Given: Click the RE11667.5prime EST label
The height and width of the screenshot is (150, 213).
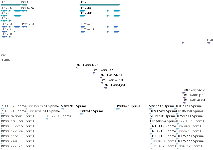Looking at the screenshot, I should [x=13, y=106].
